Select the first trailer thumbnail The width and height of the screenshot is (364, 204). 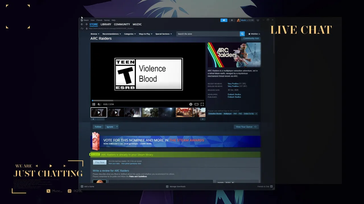pos(99,112)
